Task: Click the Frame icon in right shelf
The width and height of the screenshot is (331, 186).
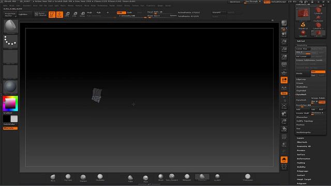Action: [x=284, y=106]
